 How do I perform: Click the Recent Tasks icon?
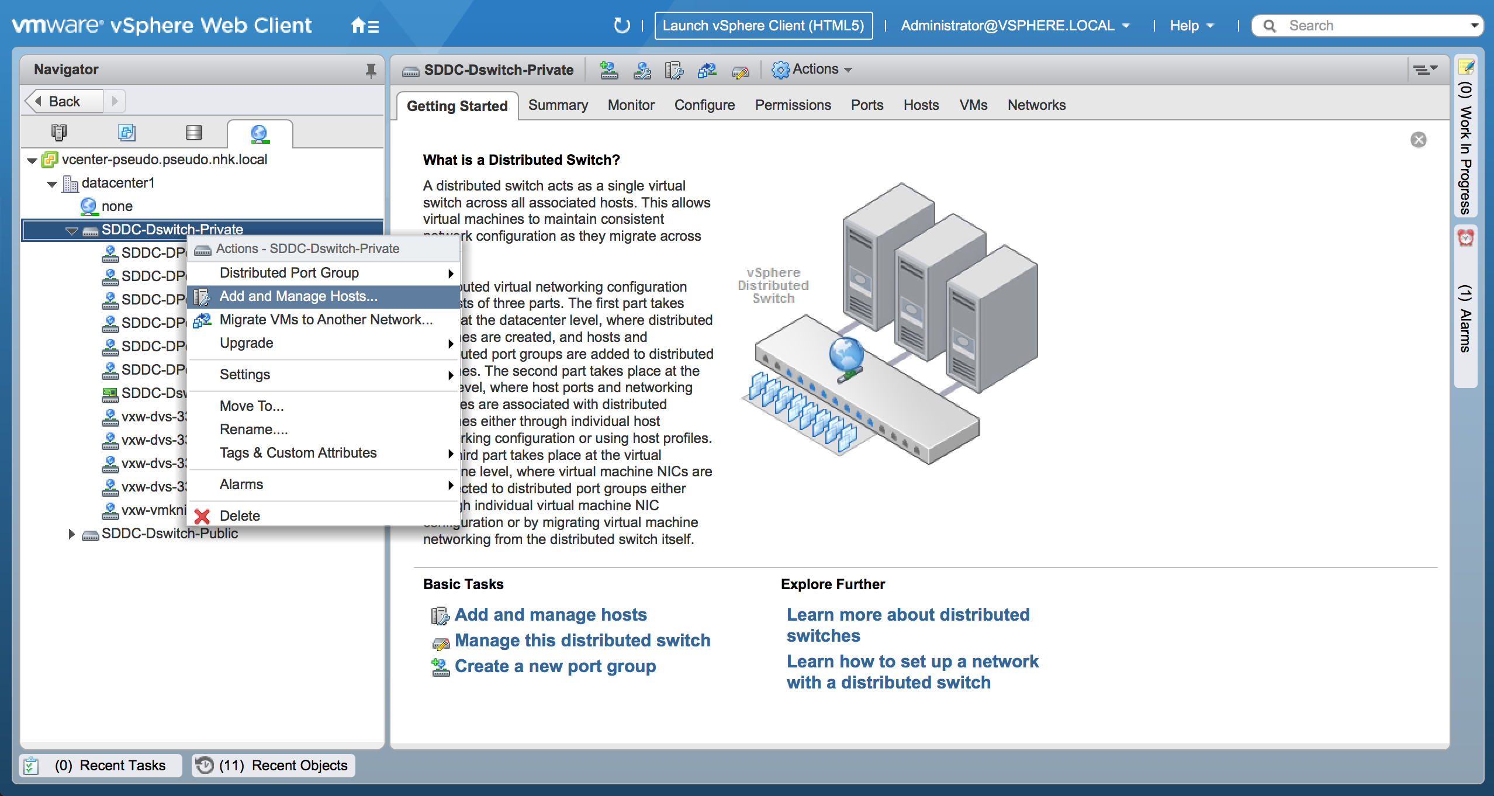[32, 766]
